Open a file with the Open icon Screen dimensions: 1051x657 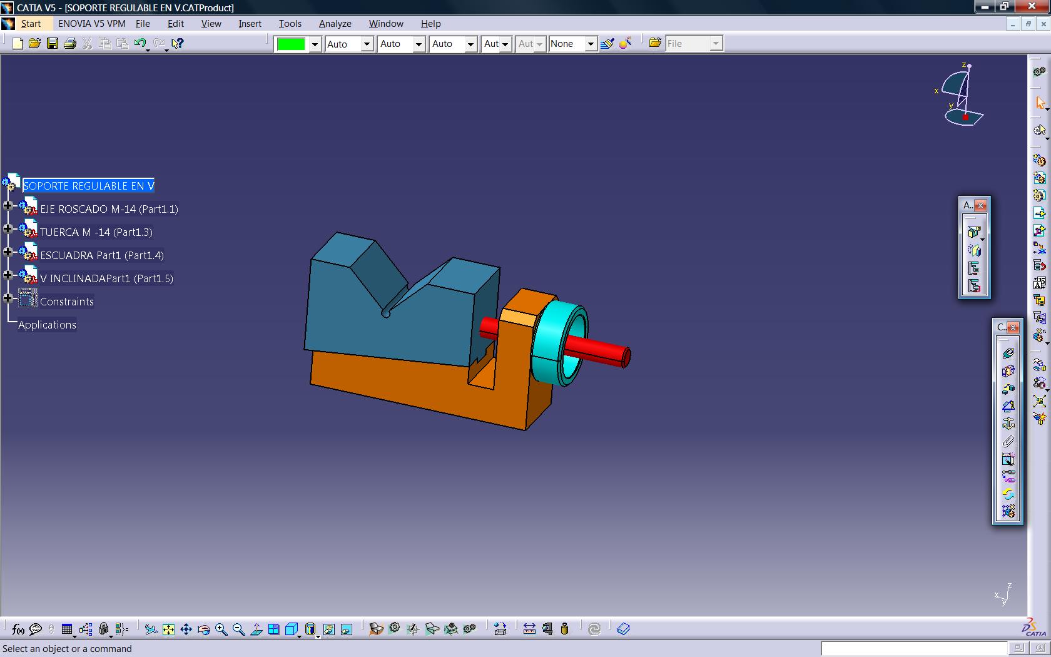click(34, 43)
